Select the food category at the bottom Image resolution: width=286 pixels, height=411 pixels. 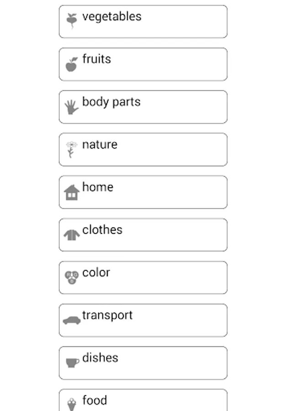coord(143,401)
